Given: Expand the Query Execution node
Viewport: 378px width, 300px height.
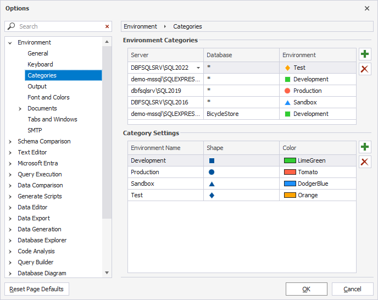Looking at the screenshot, I should (x=10, y=175).
